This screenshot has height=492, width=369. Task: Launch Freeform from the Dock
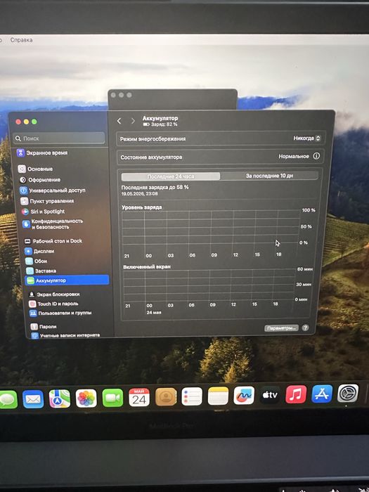click(x=244, y=395)
